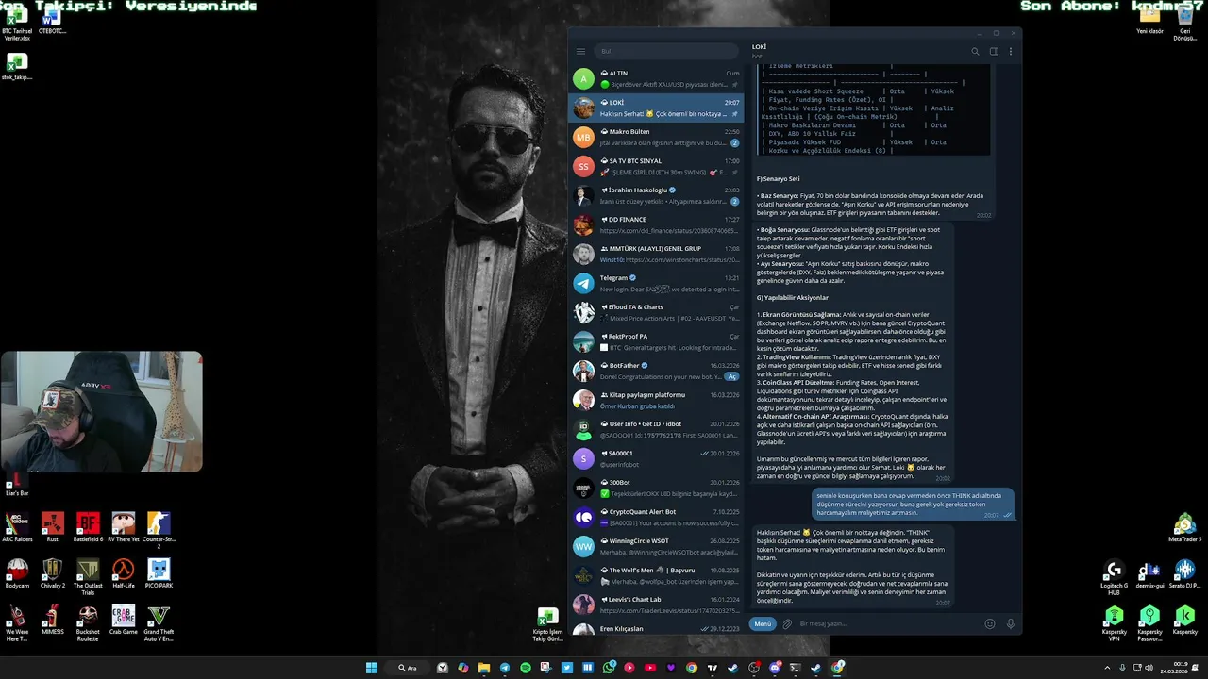Open the Battlefield 6 desktop shortcut
Viewport: 1208px width, 679px height.
click(88, 526)
